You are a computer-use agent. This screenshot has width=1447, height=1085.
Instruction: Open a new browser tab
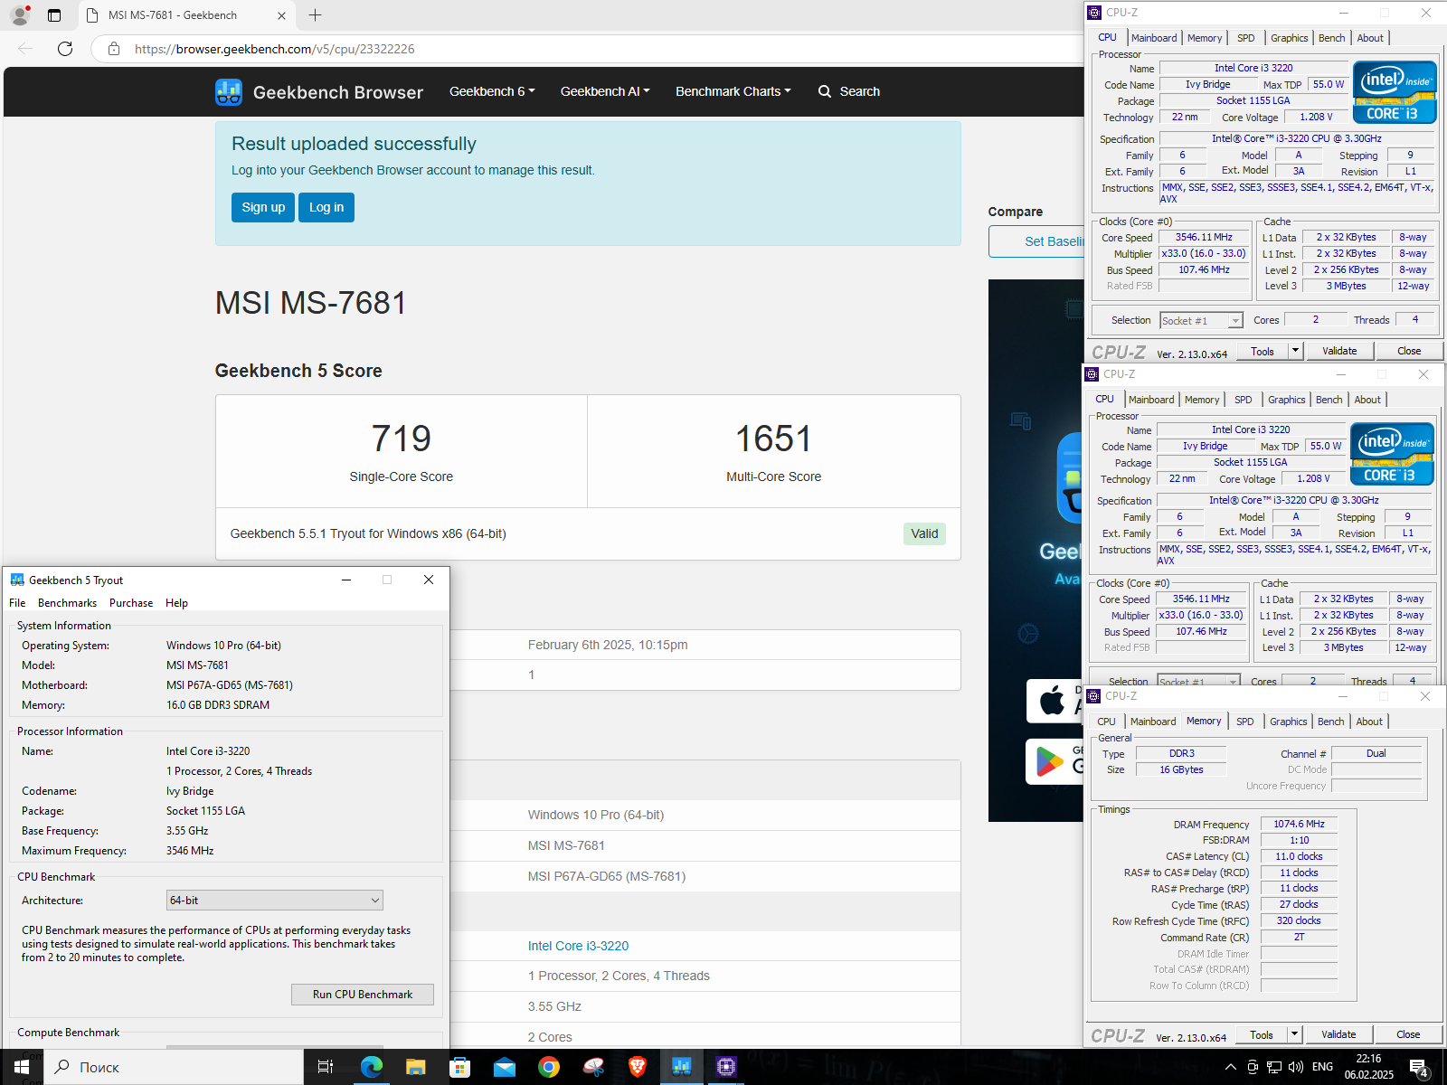pos(315,15)
